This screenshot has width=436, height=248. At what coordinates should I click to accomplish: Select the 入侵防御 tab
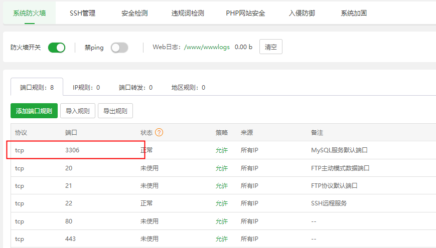[302, 13]
